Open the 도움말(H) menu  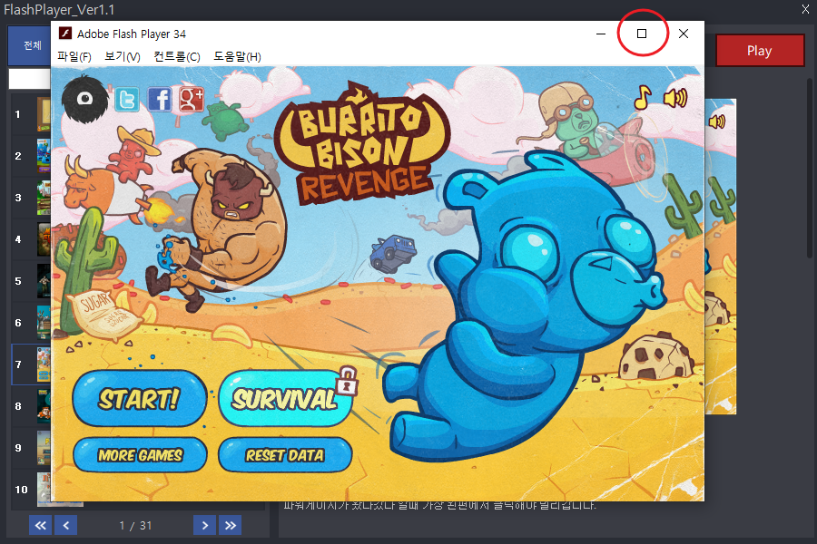click(237, 56)
